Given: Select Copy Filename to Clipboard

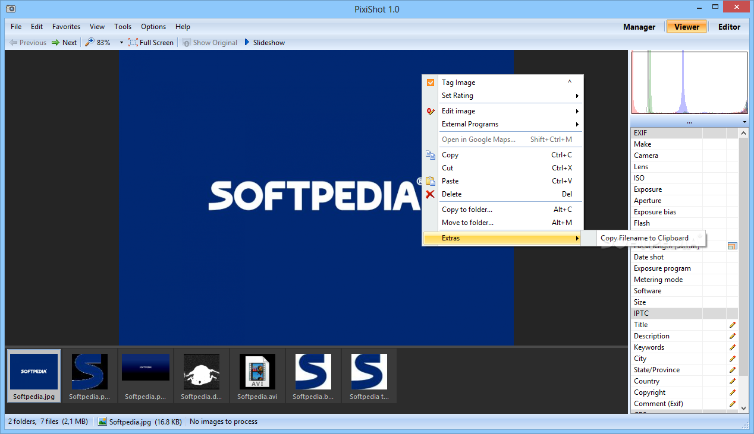Looking at the screenshot, I should click(644, 238).
